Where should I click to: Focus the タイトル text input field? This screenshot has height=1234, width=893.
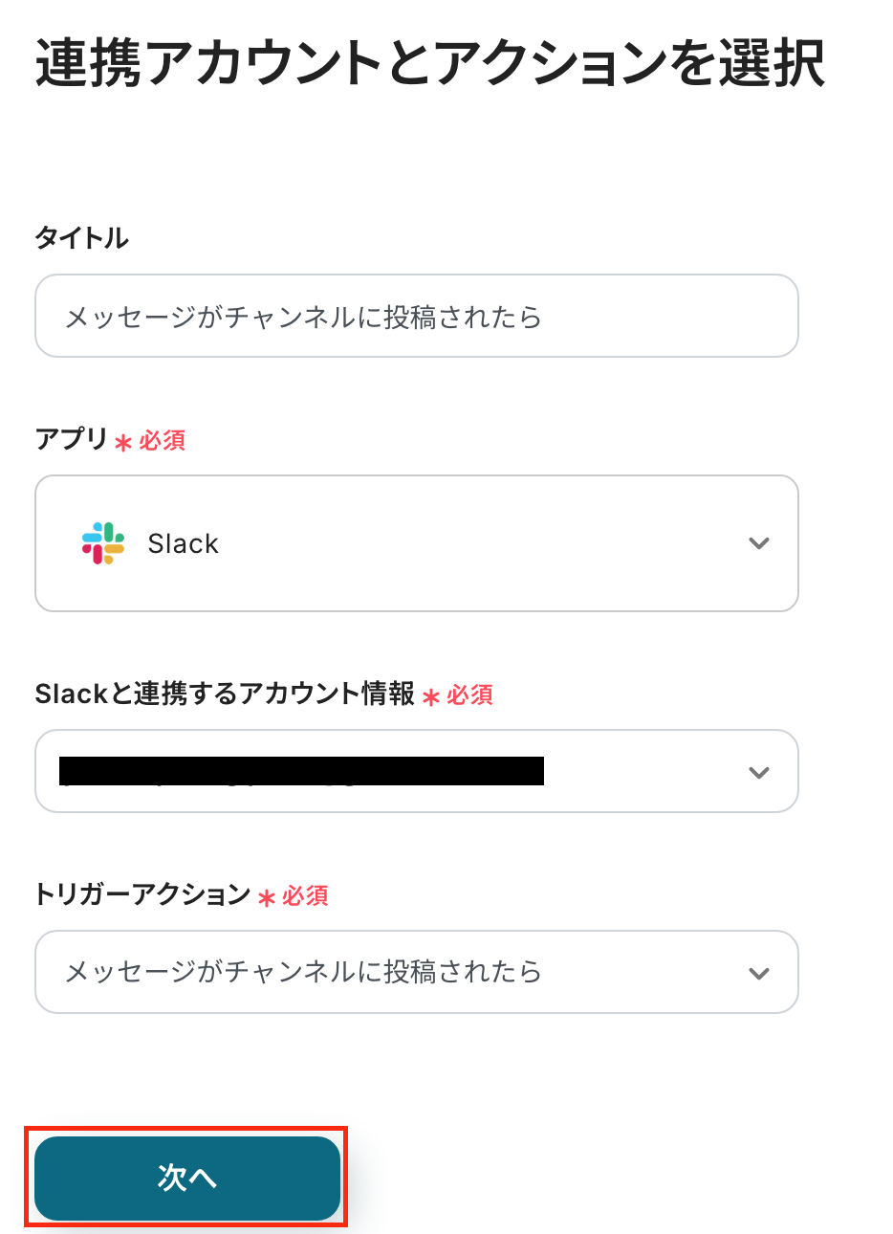[x=416, y=317]
